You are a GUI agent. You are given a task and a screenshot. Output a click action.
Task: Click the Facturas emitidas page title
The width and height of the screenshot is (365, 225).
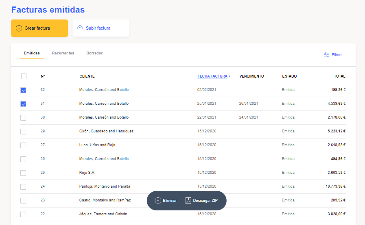click(48, 10)
